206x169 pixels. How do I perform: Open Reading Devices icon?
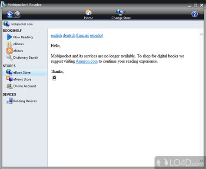(10, 101)
